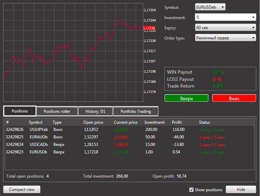Viewport: 260px width, 196px height.
Task: Click the Total open positions count 4
Action: [x=48, y=176]
